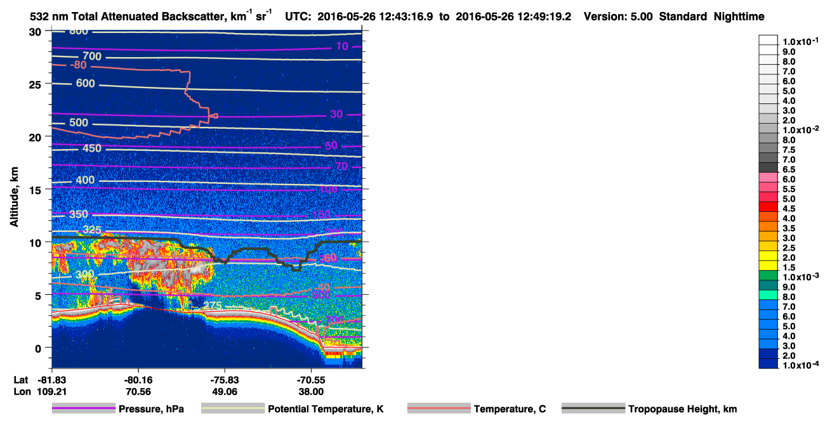The height and width of the screenshot is (423, 825).
Task: Click the purple 50 hPa pressure label
Action: tap(331, 146)
